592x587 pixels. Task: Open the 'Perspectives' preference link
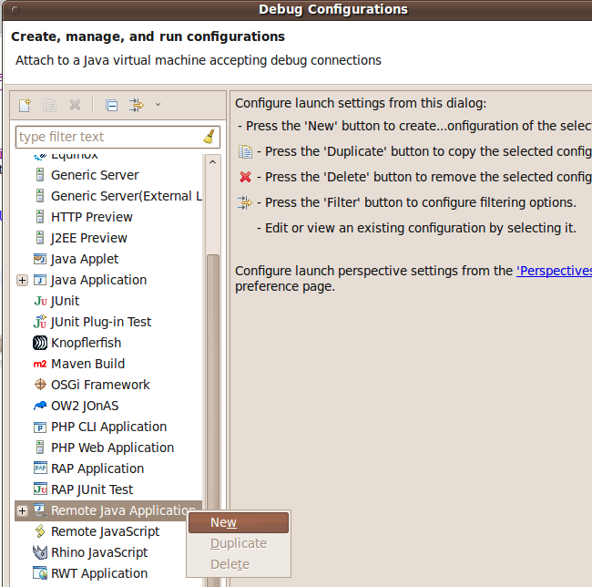[x=554, y=271]
